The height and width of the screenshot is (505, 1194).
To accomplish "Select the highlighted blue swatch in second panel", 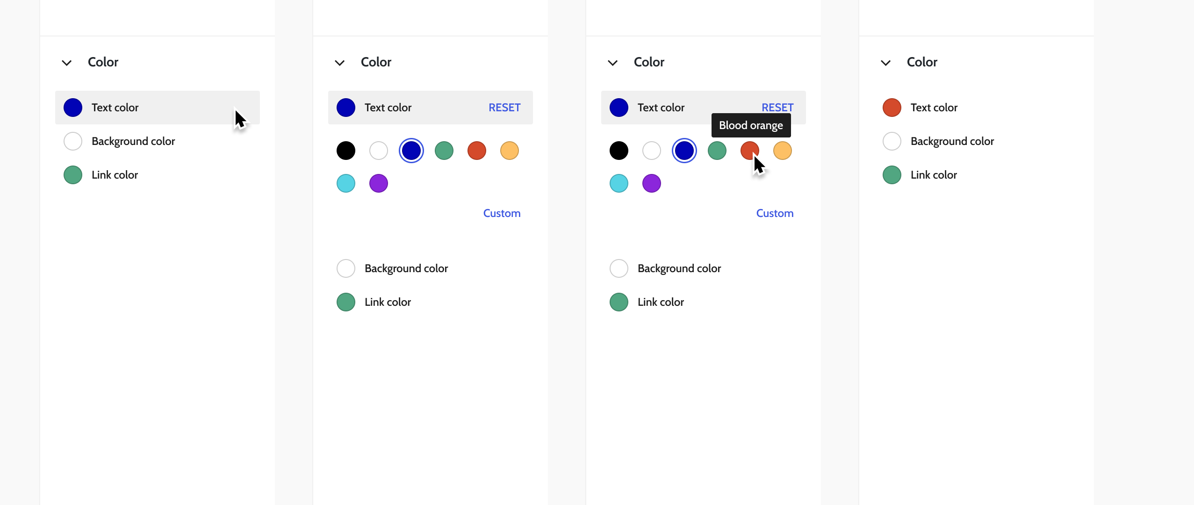I will coord(411,151).
